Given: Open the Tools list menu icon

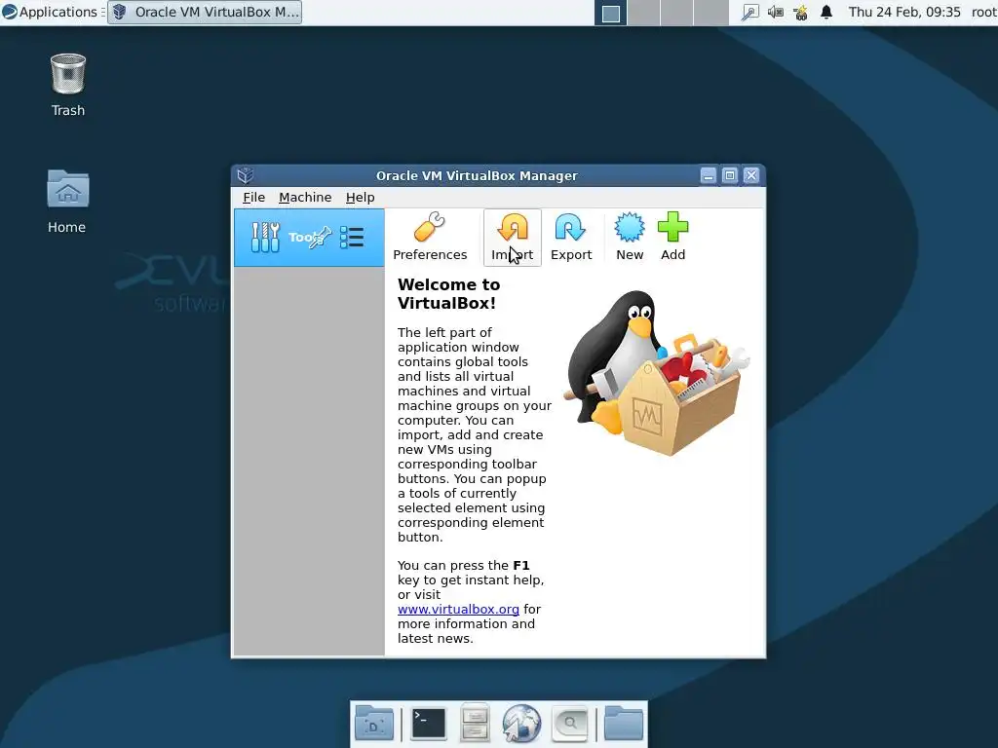Looking at the screenshot, I should pos(352,238).
